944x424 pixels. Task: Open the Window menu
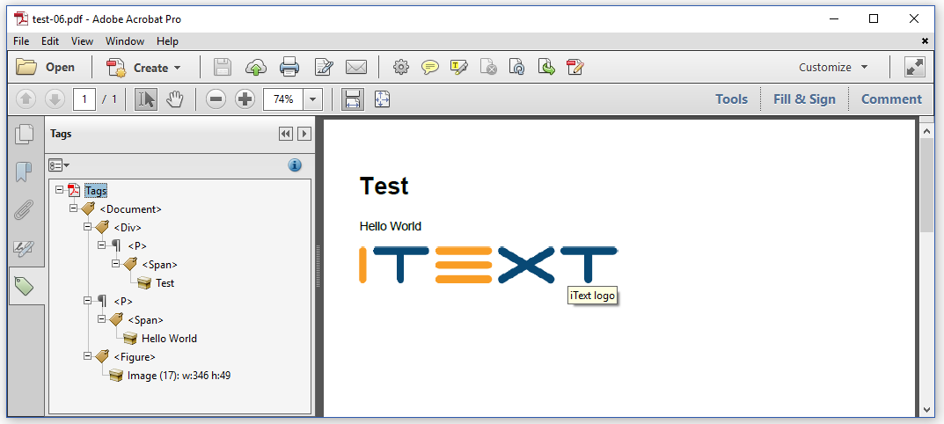point(125,41)
